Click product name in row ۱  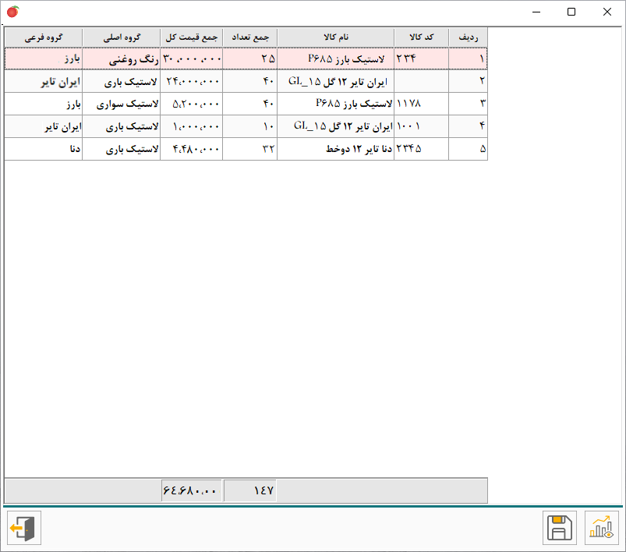[336, 58]
